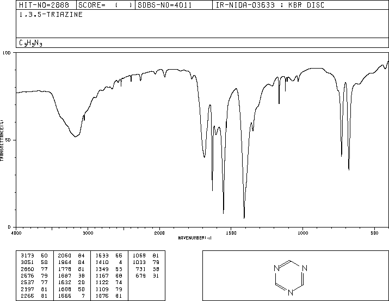Select the molecular formula C3H3N3

30,43
